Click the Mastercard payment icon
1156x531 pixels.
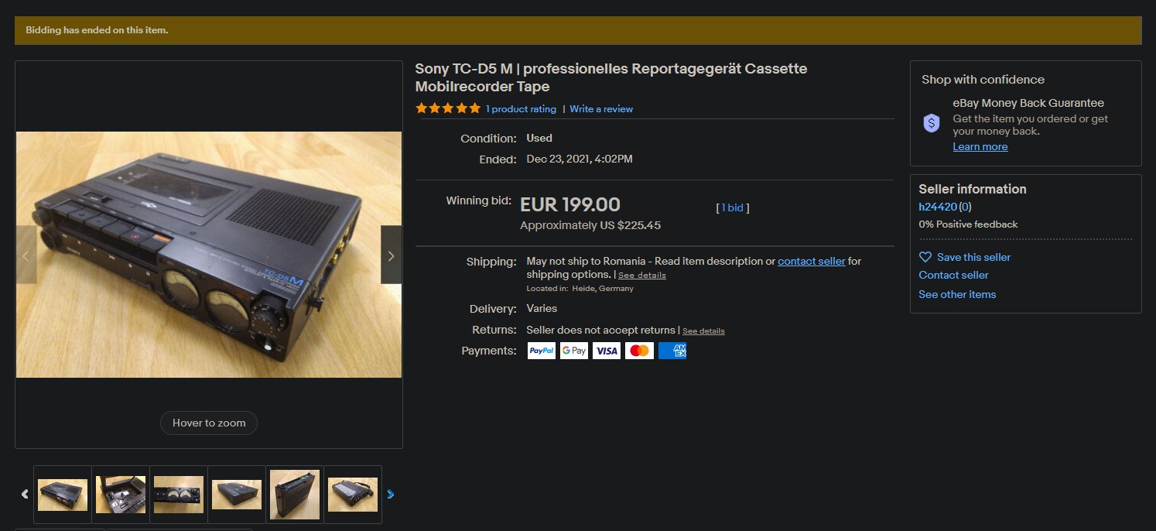point(639,351)
